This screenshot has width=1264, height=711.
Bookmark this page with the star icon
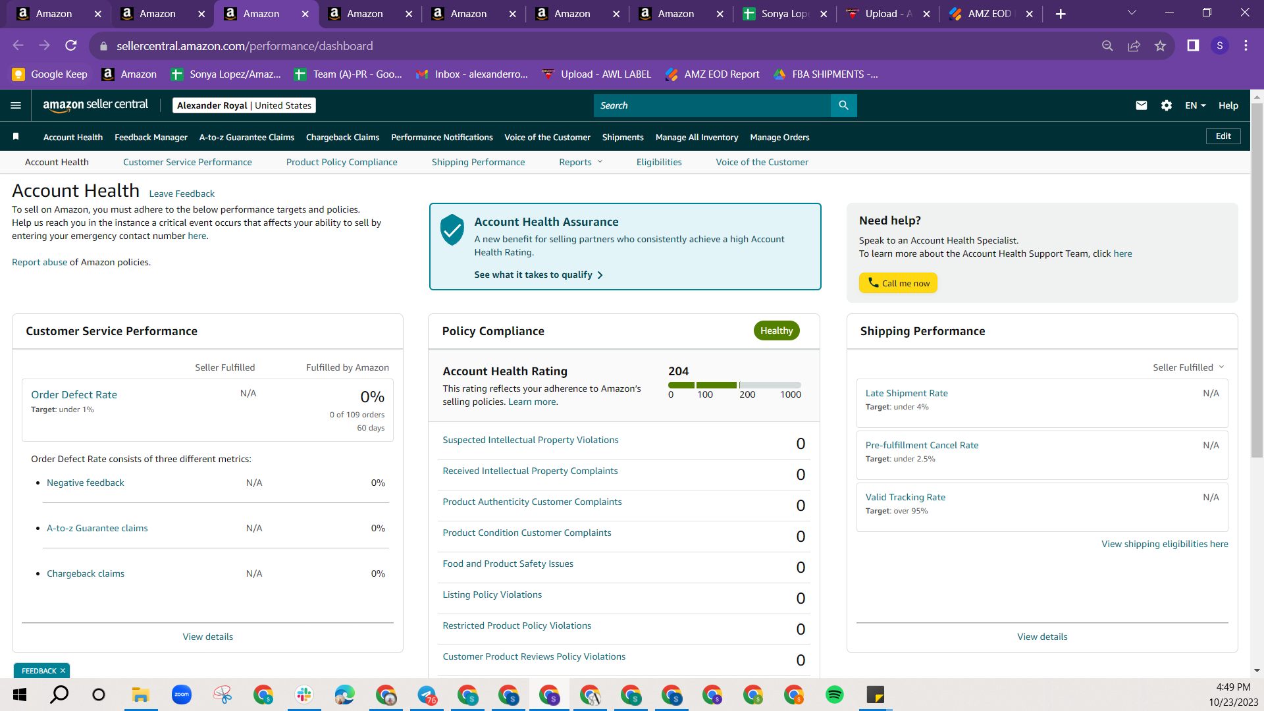pyautogui.click(x=1160, y=45)
